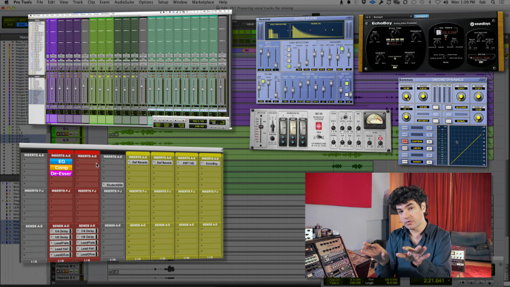Click the EchoBoy Saturation knob

[x=480, y=37]
